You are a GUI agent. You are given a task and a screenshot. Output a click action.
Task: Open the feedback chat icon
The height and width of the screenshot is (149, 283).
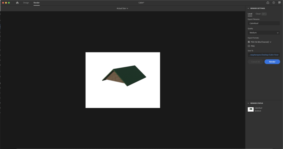pos(279,2)
